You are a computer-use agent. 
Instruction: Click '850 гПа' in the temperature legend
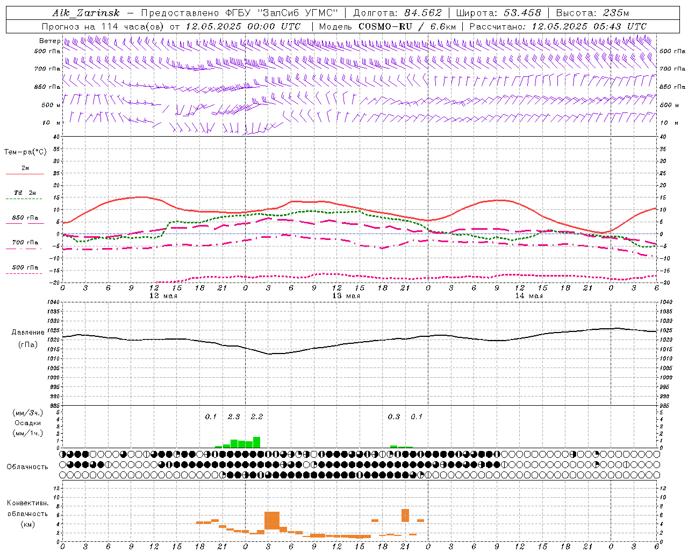pyautogui.click(x=25, y=218)
